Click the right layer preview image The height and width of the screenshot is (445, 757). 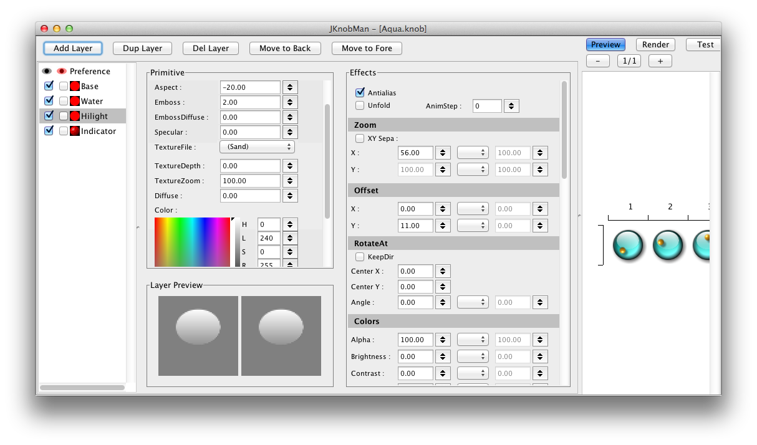coord(281,336)
